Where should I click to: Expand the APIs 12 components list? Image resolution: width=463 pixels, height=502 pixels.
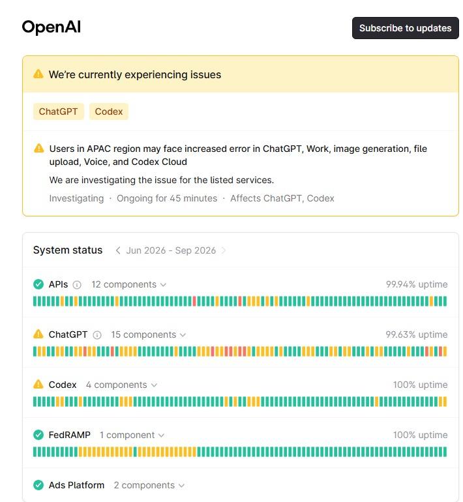[x=129, y=285]
